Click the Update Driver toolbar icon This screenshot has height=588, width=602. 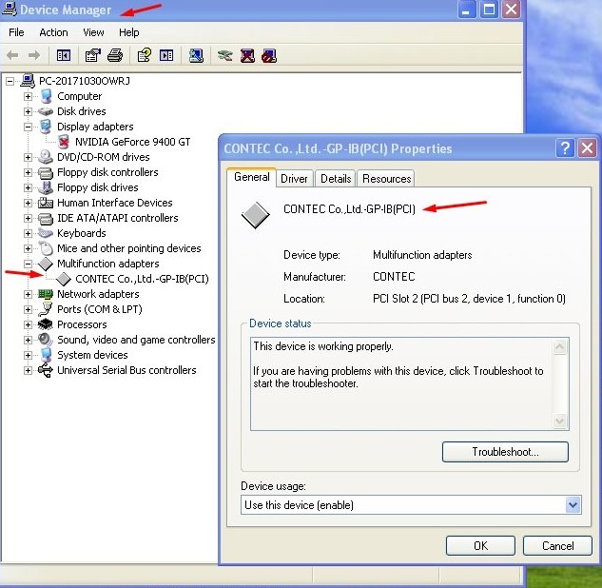[225, 56]
